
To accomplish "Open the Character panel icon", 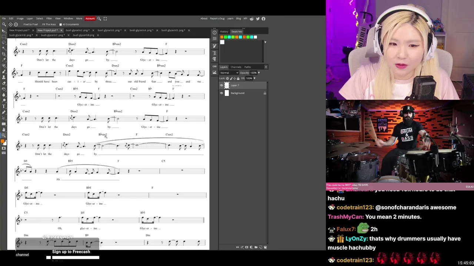I will [x=214, y=53].
